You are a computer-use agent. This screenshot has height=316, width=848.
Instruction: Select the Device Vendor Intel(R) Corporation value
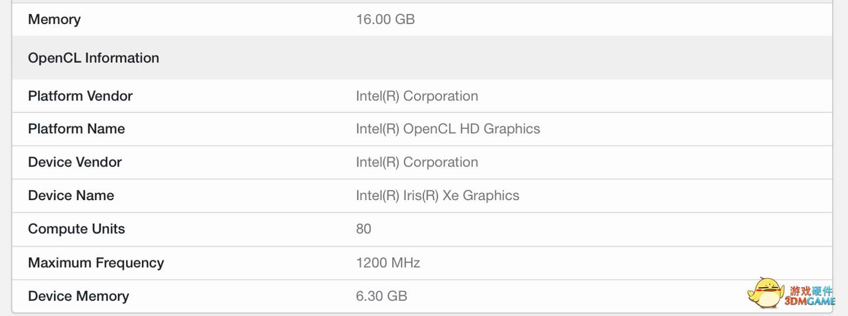pos(416,162)
